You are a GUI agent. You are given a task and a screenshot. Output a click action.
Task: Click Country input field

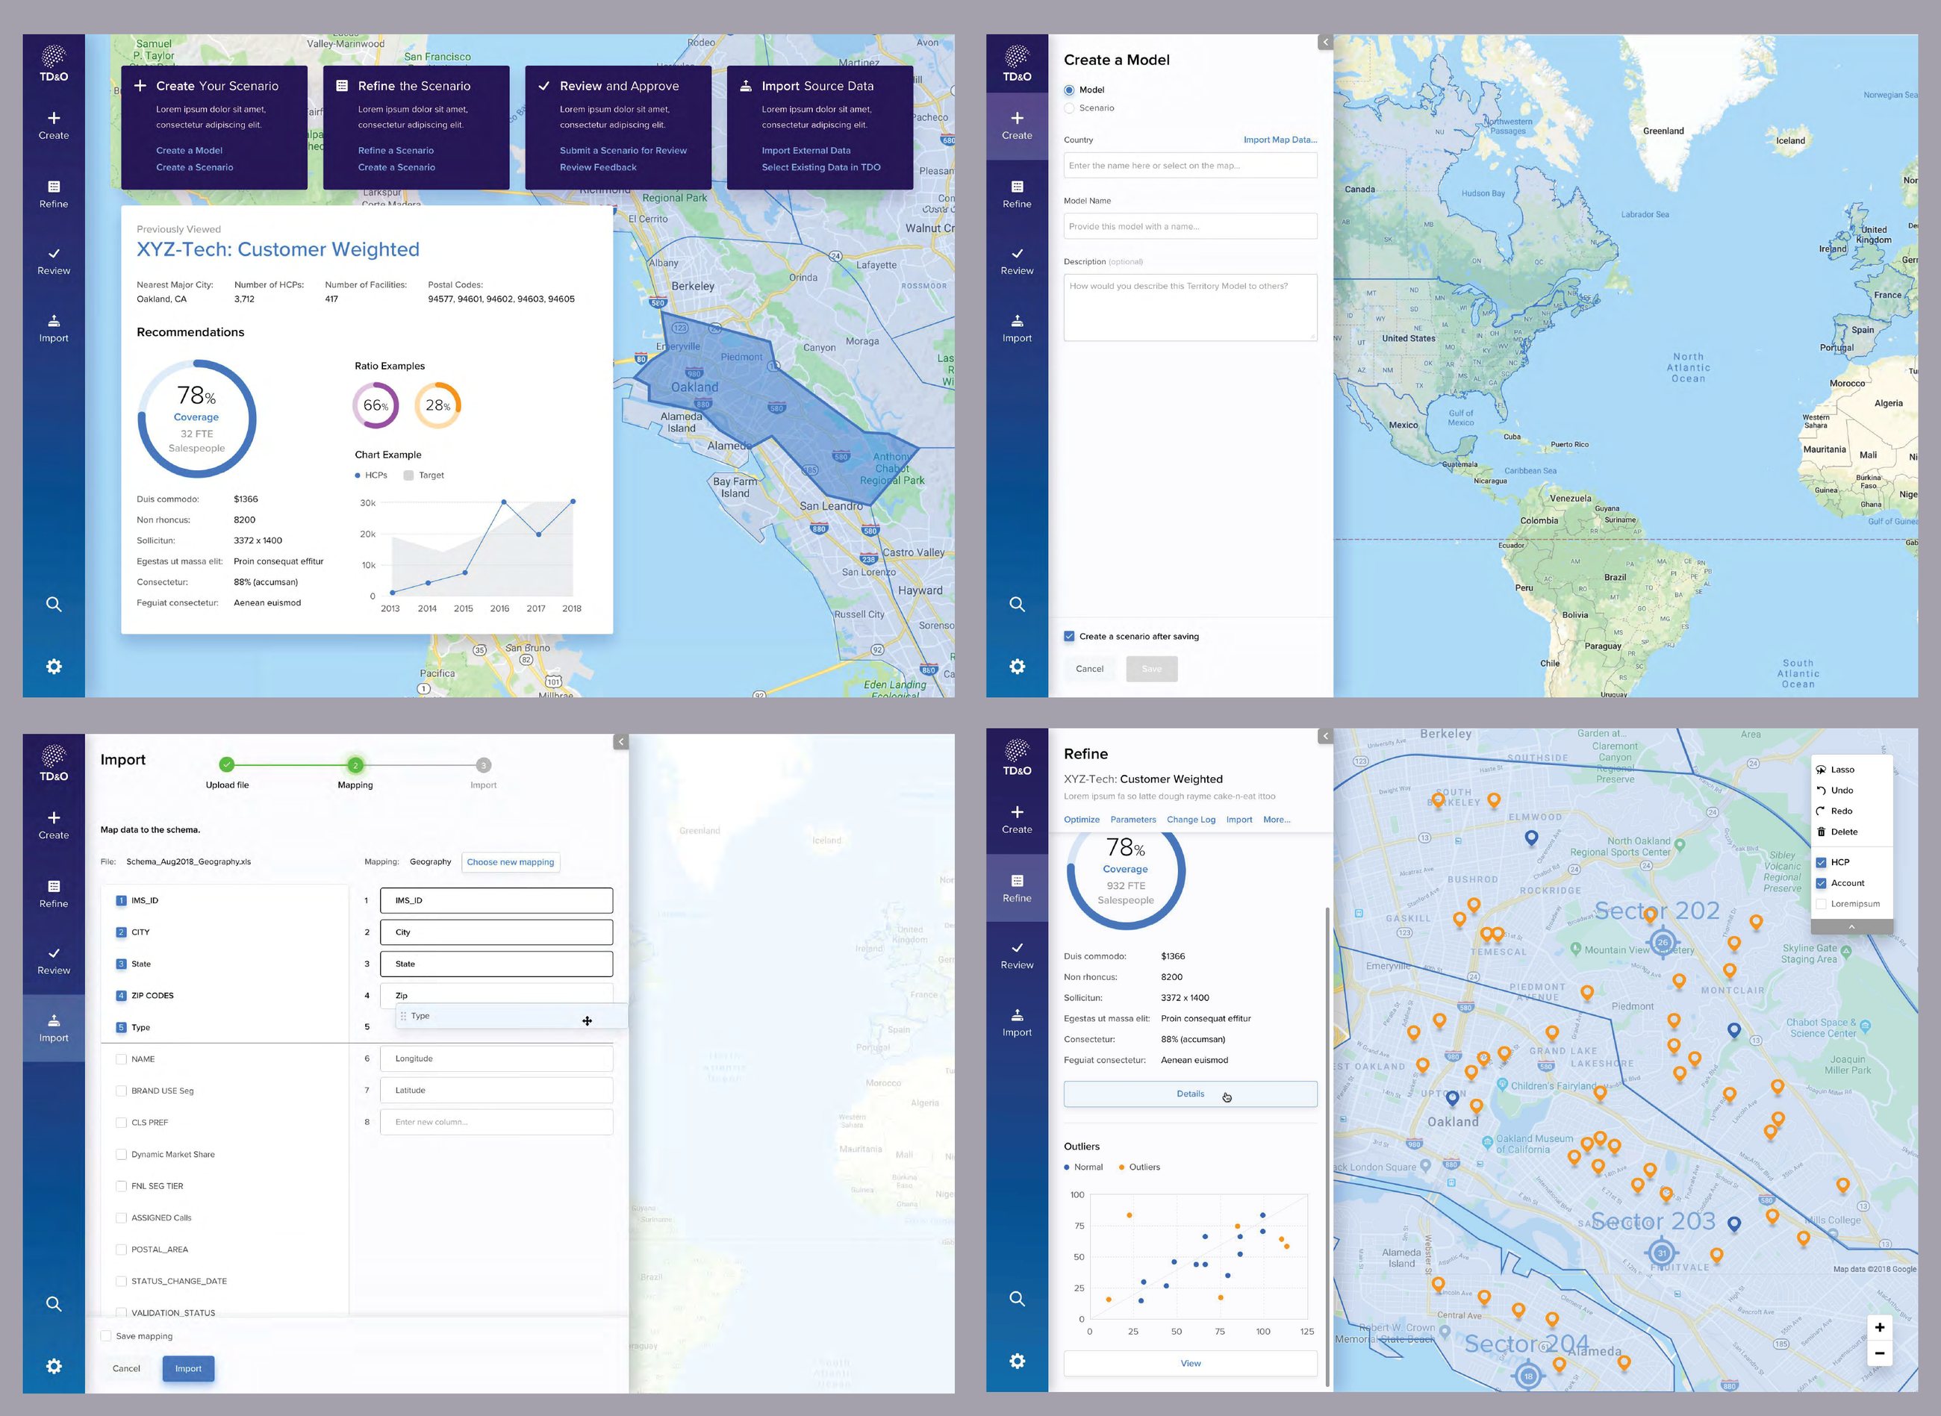coord(1190,166)
